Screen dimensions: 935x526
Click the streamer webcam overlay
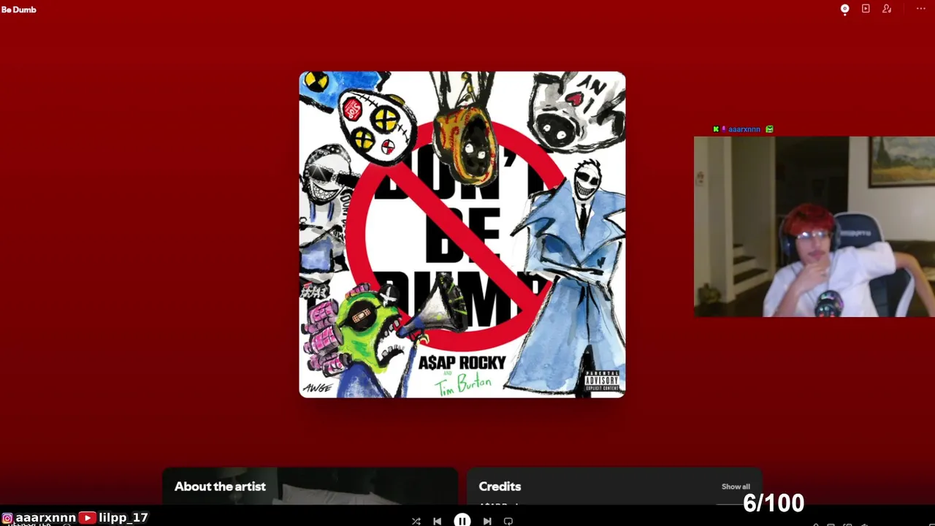[x=814, y=226]
